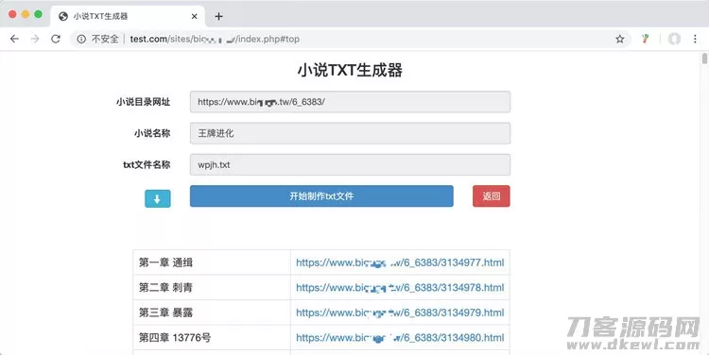The height and width of the screenshot is (355, 709).
Task: Click the red 返回 button
Action: pos(492,196)
